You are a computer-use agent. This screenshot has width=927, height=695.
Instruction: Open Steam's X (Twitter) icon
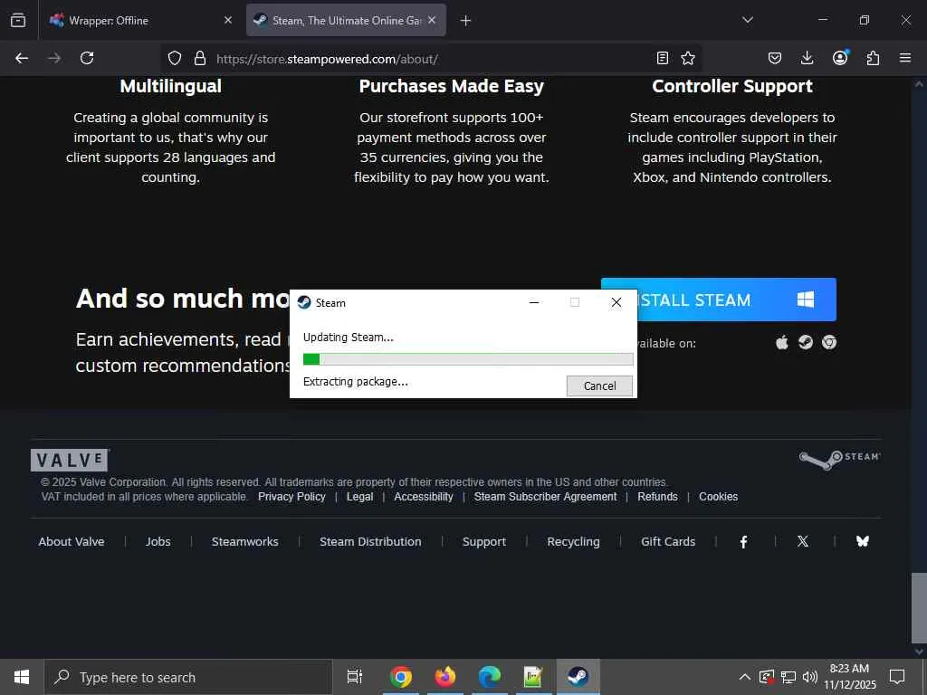click(x=803, y=541)
